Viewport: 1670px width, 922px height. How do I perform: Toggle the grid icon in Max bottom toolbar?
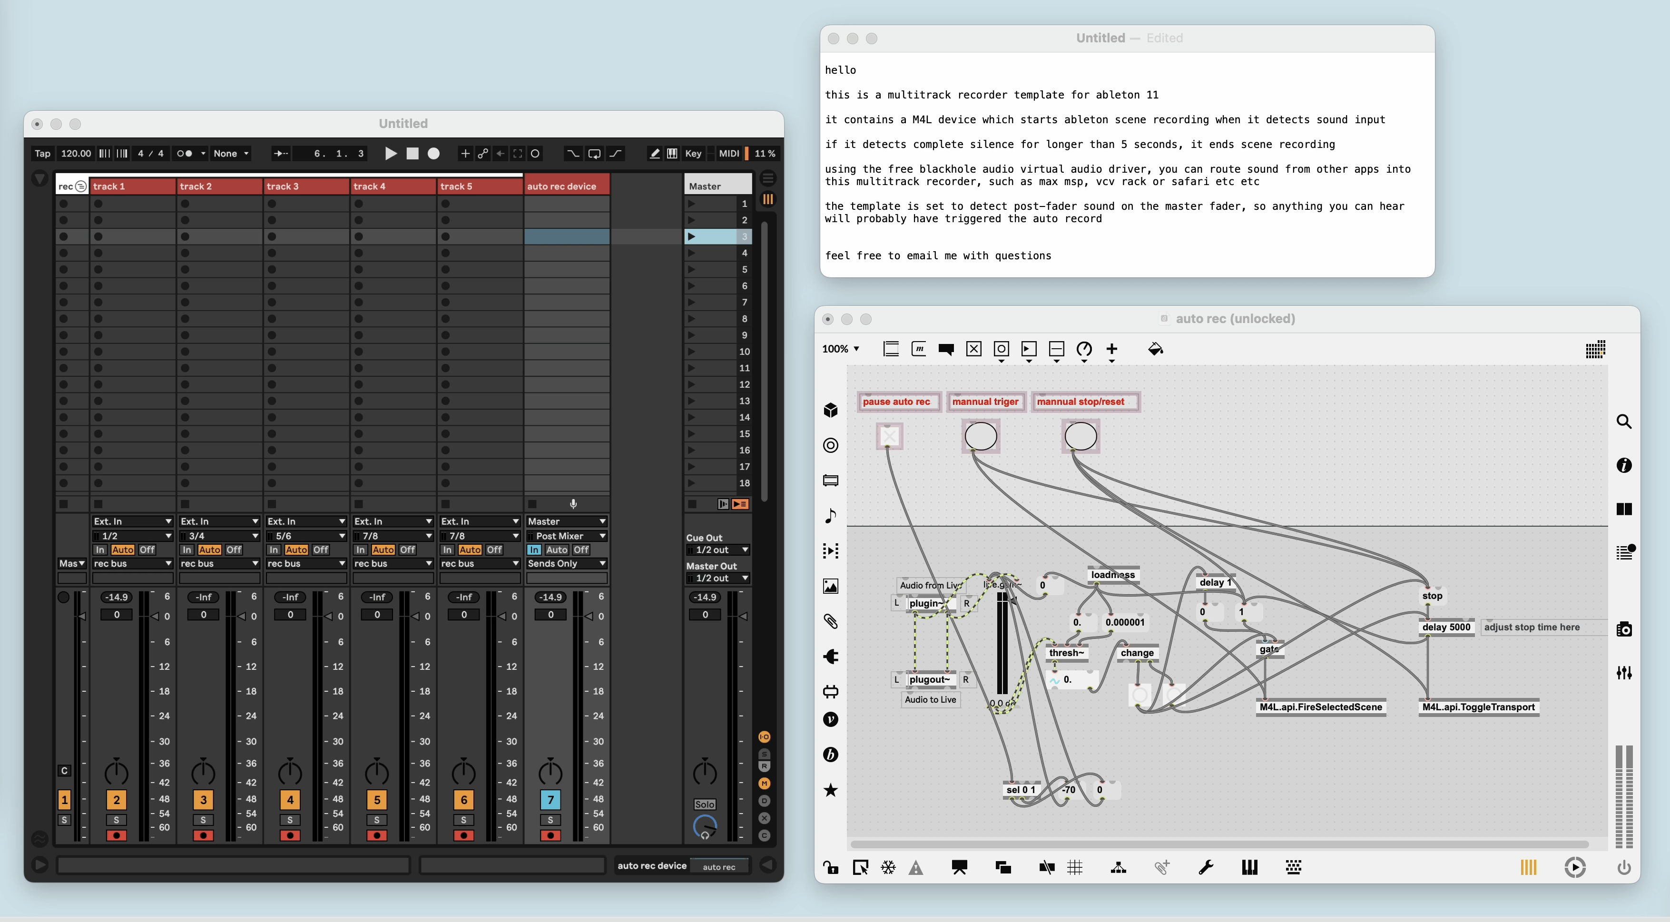[1075, 868]
